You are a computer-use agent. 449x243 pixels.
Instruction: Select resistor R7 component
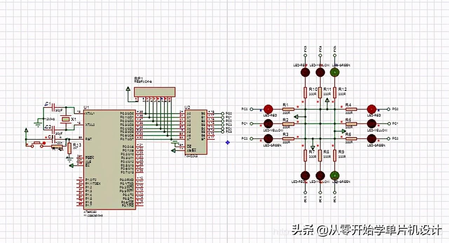point(305,156)
